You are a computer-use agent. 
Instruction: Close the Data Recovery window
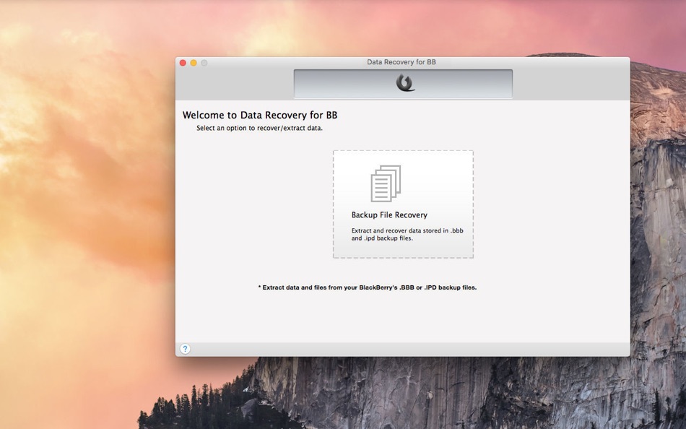coord(183,63)
